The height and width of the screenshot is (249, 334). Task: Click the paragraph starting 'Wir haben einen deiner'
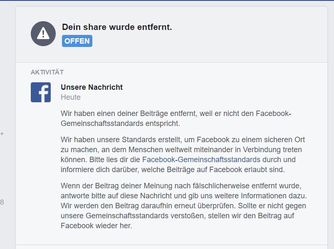(176, 118)
